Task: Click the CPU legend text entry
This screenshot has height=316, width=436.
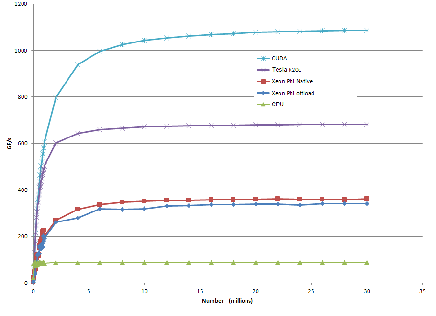Action: (278, 105)
